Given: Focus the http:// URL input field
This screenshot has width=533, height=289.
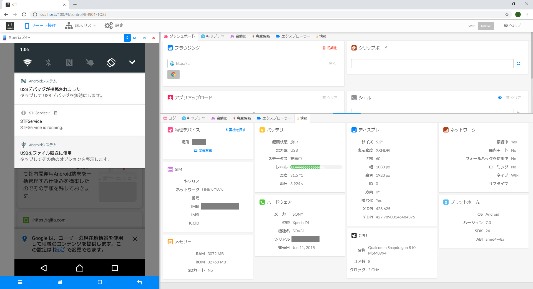Looking at the screenshot, I should pos(246,64).
